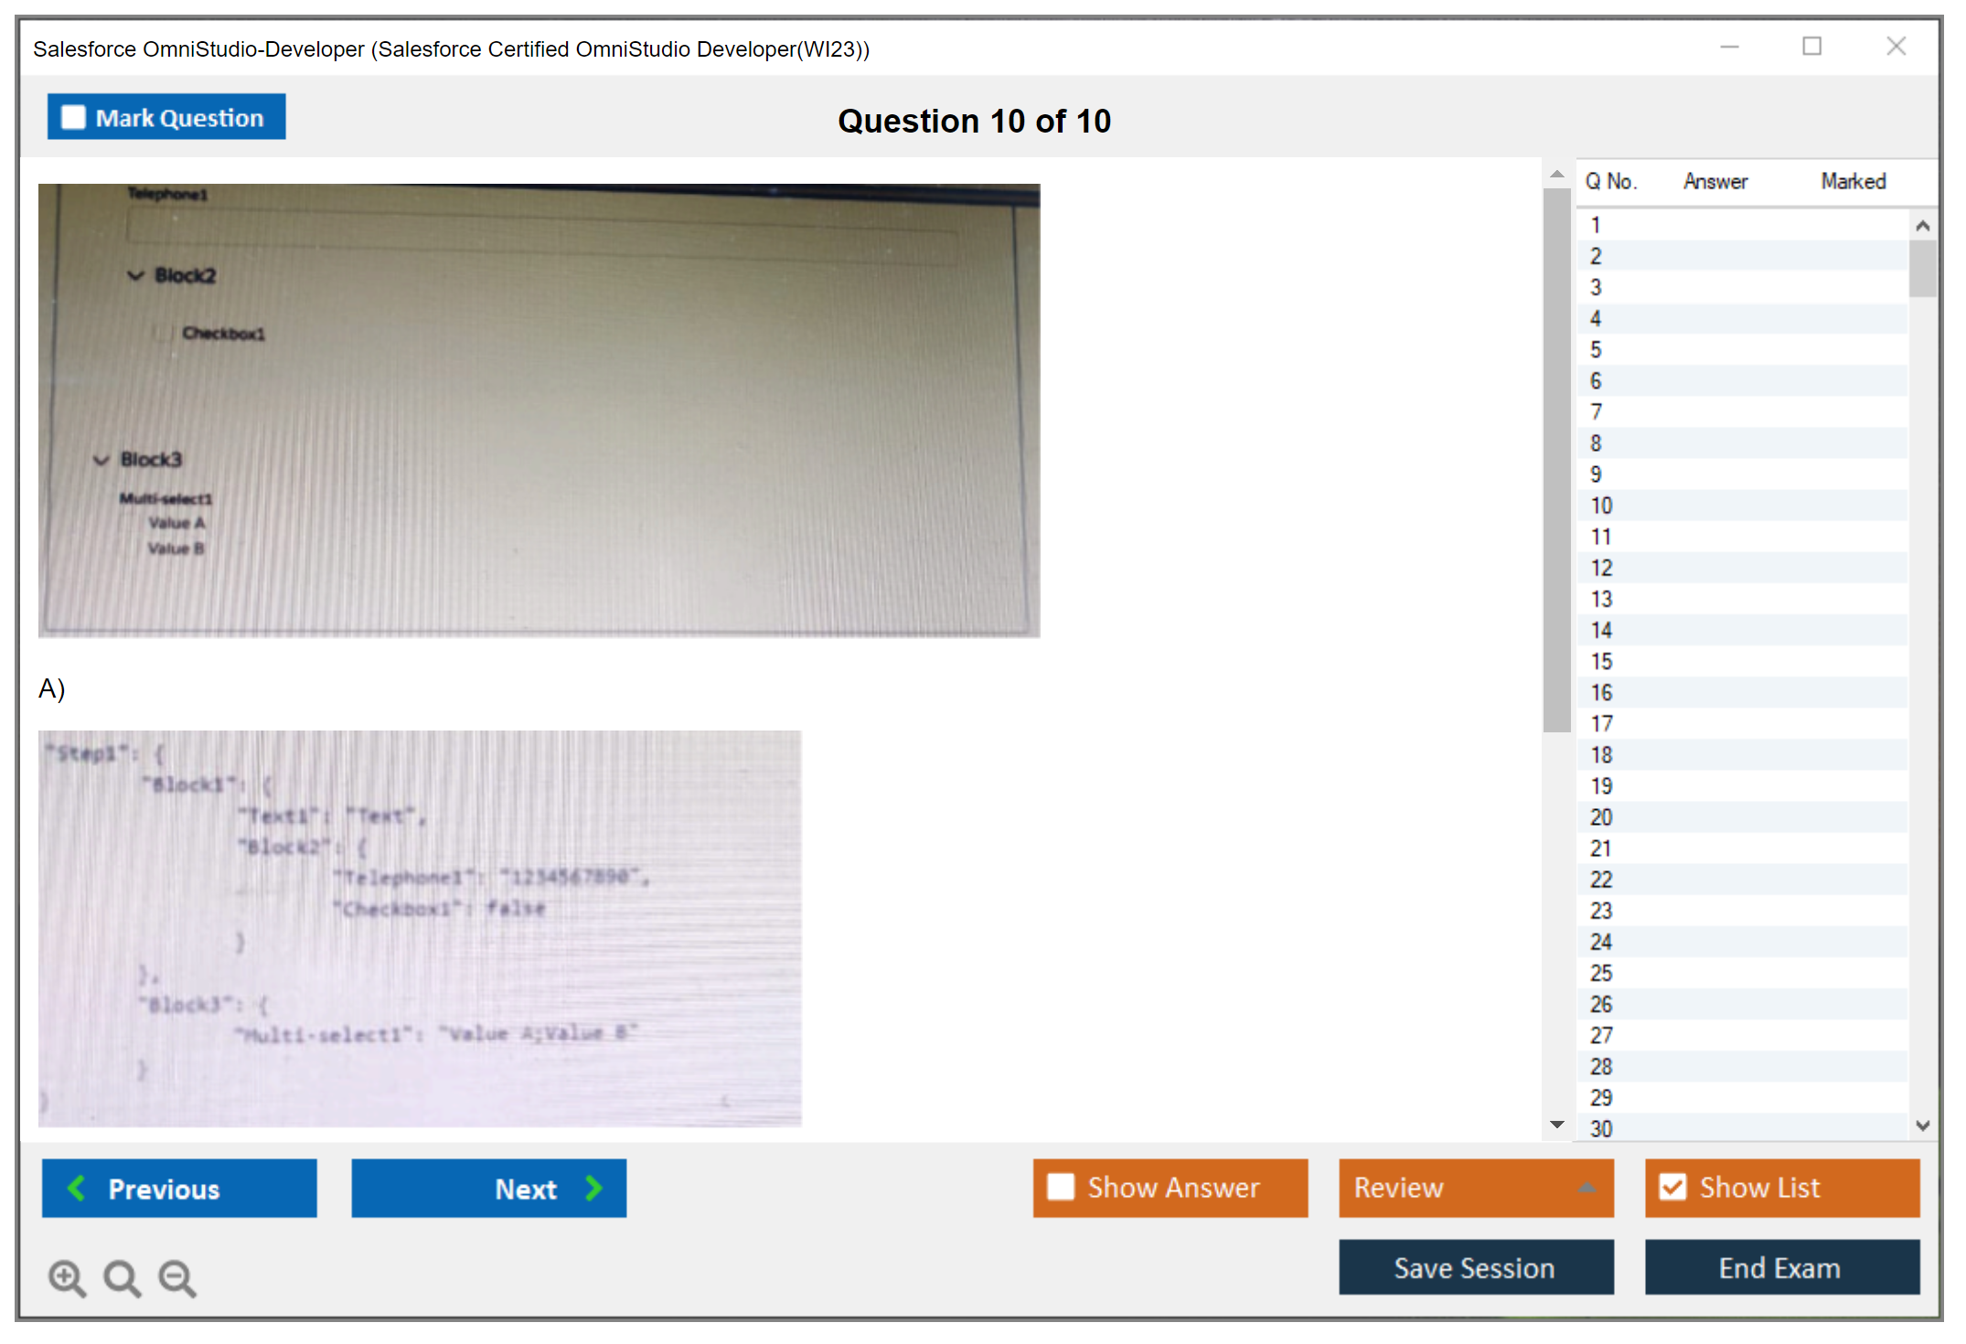Click the green right arrow on Next

(593, 1188)
